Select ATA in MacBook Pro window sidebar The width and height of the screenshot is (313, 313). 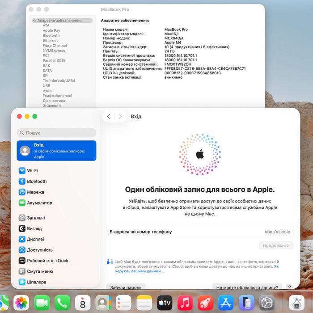(x=46, y=25)
